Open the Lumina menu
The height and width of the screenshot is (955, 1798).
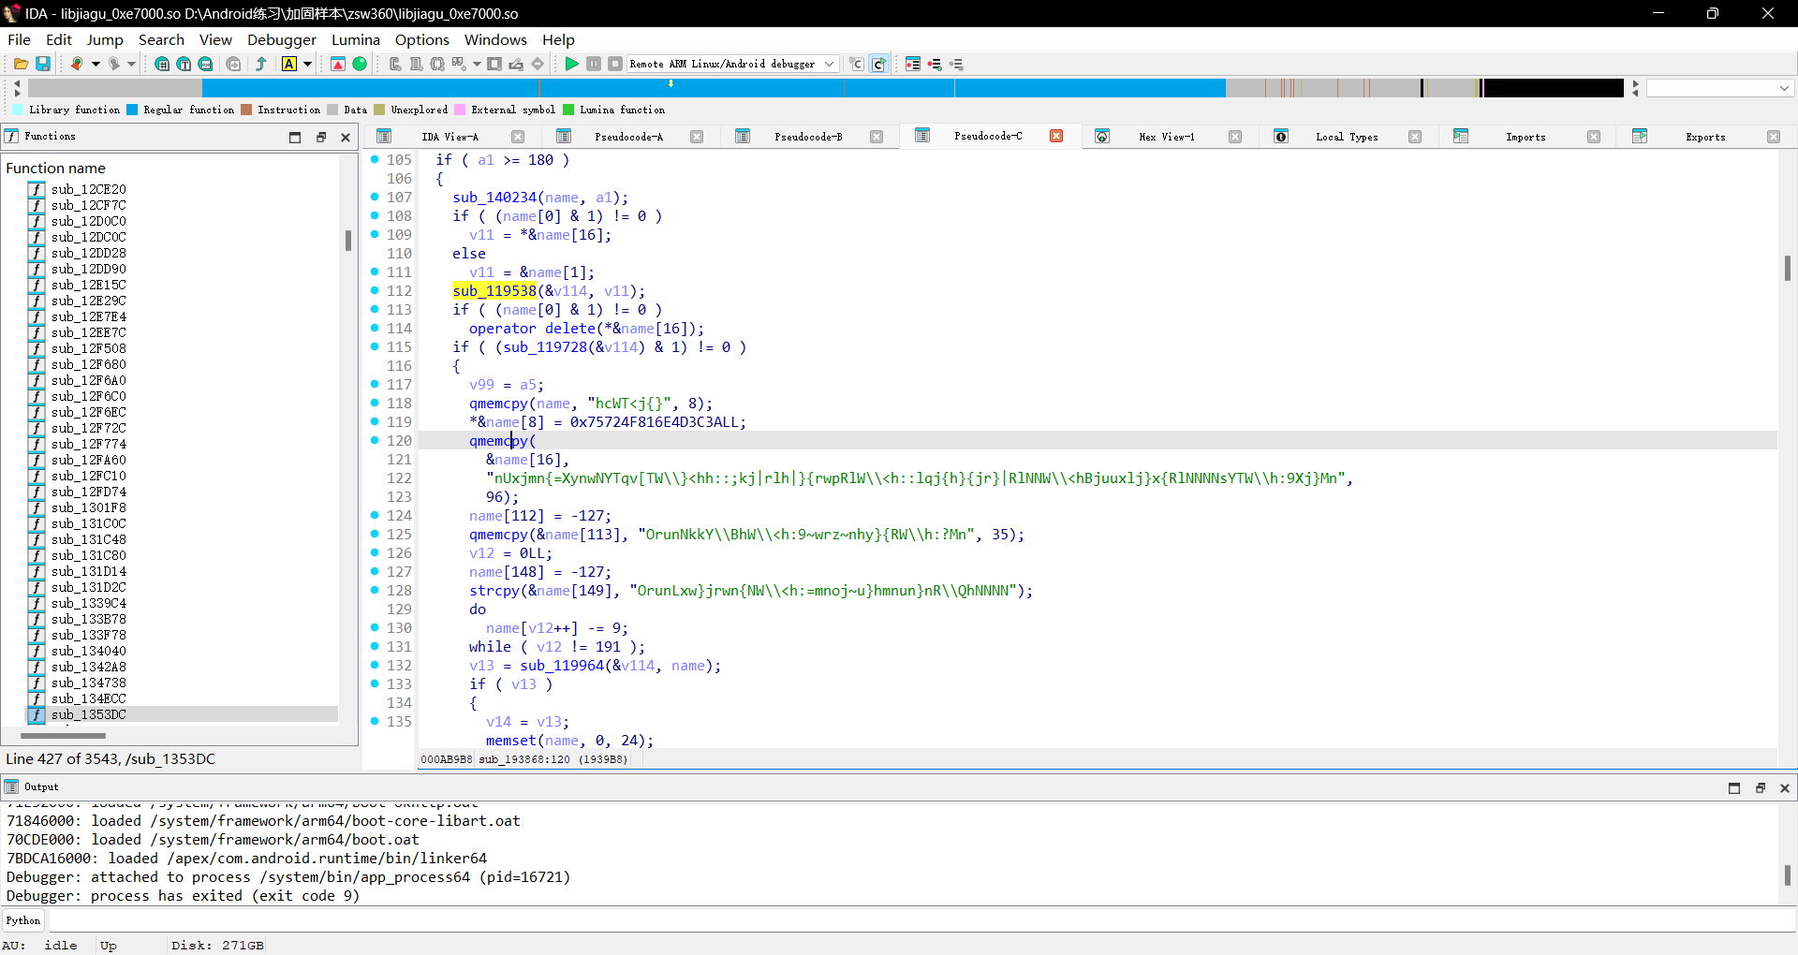click(356, 39)
